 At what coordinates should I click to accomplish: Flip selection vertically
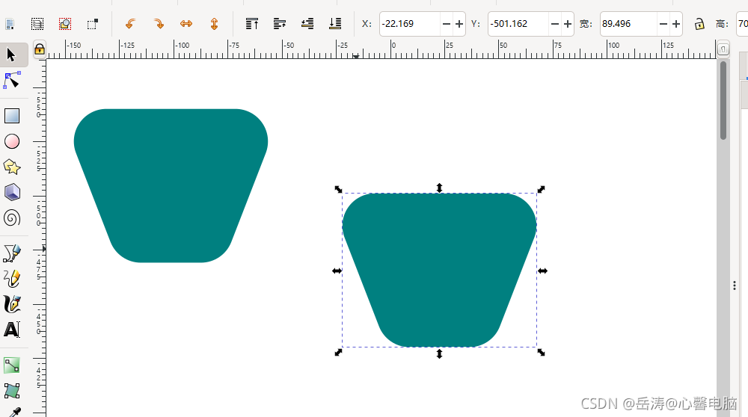pyautogui.click(x=214, y=24)
